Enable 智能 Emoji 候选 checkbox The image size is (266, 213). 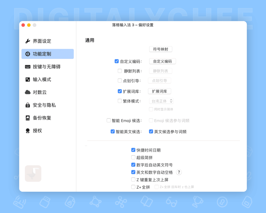click(109, 120)
